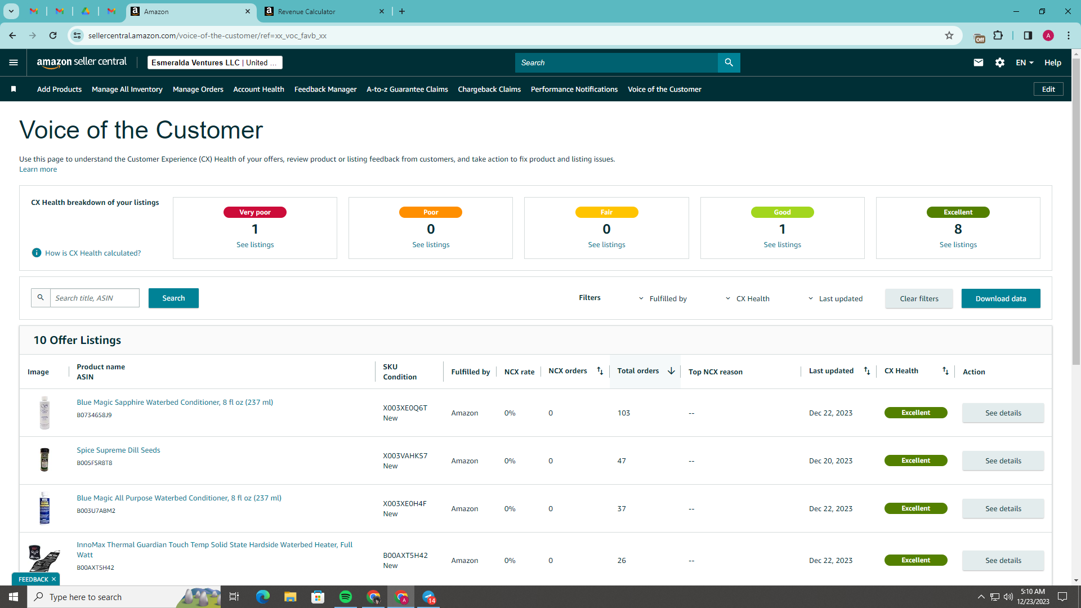Click the header Search input field
The image size is (1081, 608).
coord(617,62)
